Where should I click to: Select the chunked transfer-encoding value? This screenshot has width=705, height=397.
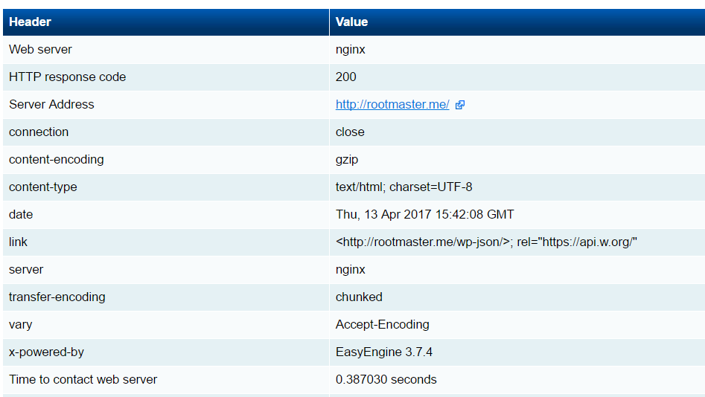(x=359, y=297)
